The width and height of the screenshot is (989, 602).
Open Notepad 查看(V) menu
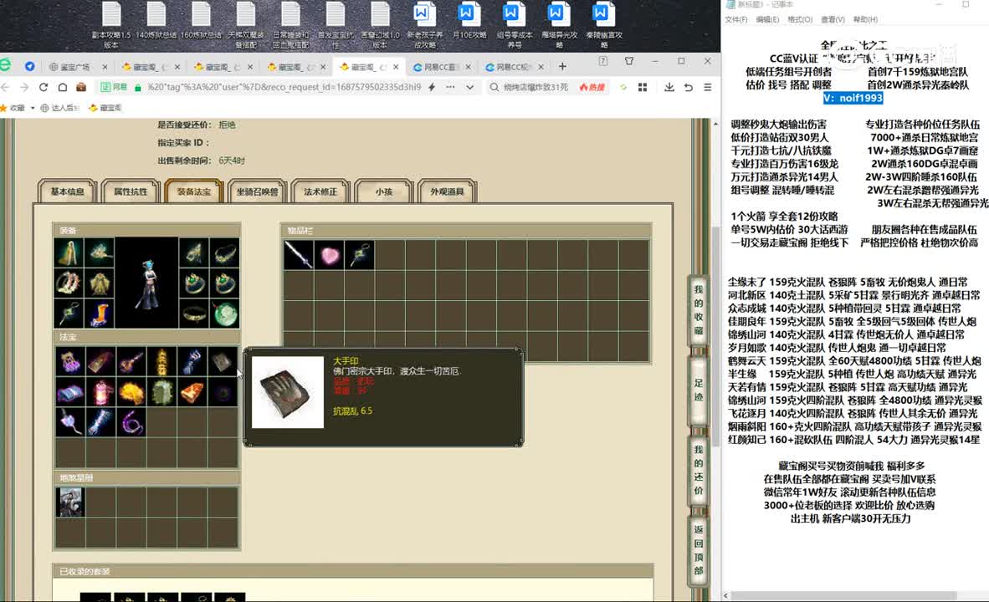pos(833,19)
